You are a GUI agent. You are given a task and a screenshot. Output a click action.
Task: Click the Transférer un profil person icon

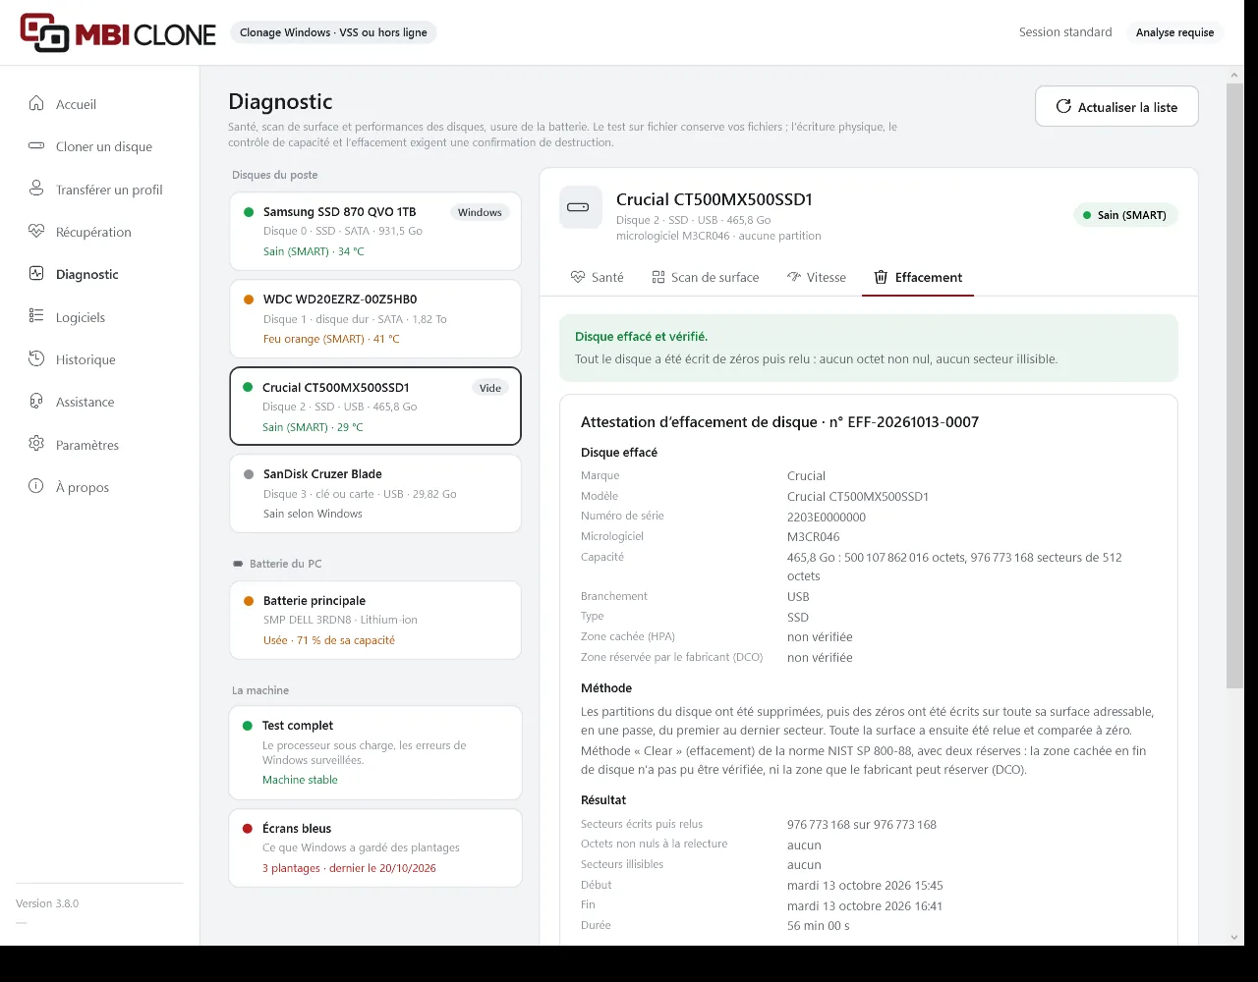(36, 189)
